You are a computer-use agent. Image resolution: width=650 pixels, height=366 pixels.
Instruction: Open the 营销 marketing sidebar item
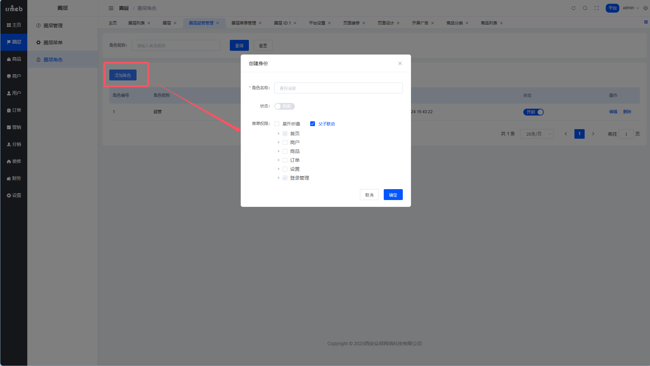pyautogui.click(x=14, y=127)
